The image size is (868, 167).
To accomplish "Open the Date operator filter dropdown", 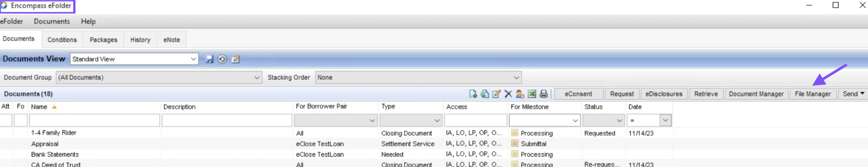I will pos(665,120).
